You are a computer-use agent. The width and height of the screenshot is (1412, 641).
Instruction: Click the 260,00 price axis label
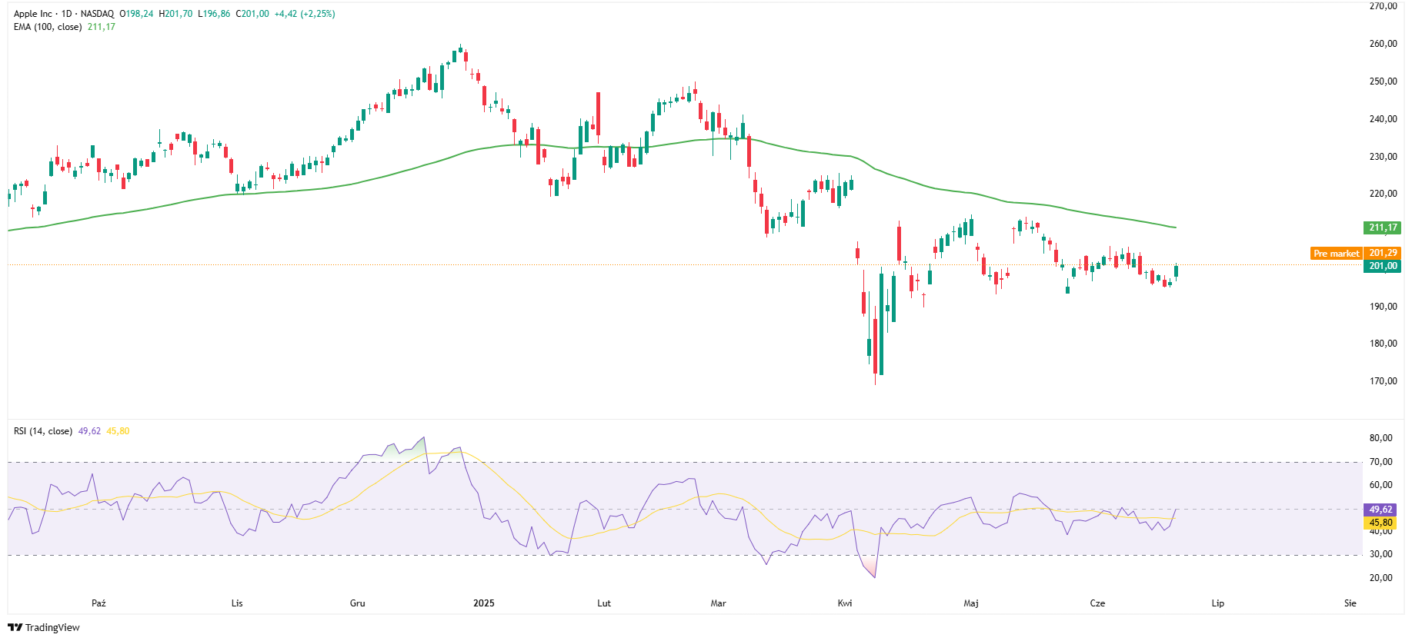coord(1384,44)
